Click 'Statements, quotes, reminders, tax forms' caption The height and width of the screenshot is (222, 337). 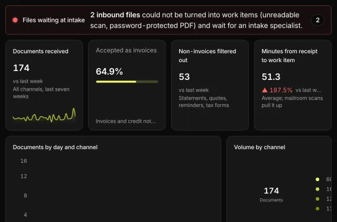click(x=204, y=102)
